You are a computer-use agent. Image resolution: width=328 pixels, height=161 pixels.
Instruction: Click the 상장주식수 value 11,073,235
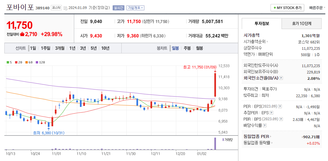(311, 48)
